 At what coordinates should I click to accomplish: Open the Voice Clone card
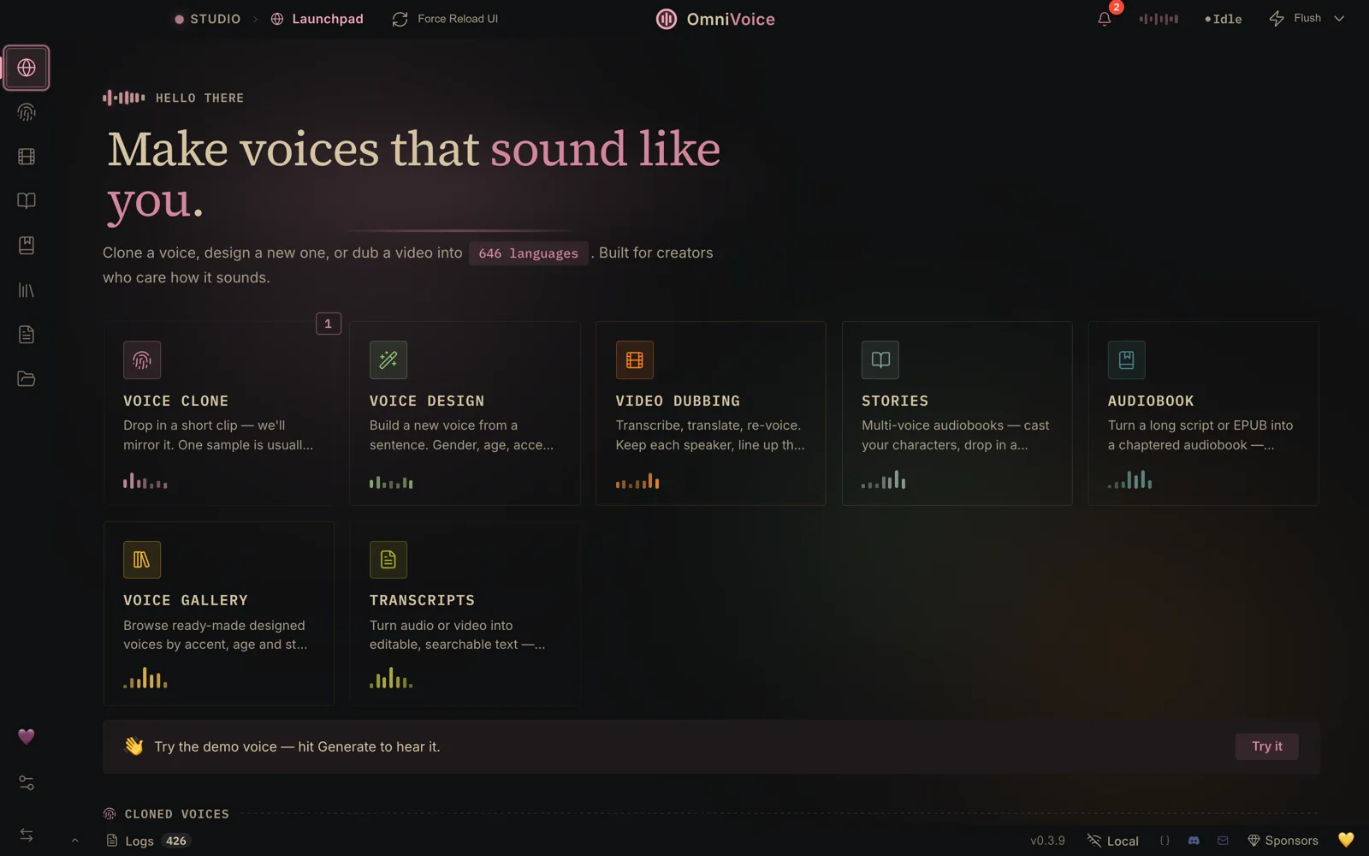[x=219, y=413]
